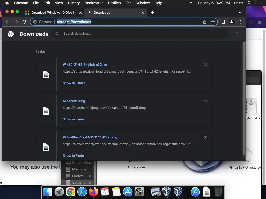Screen dimensions: 266x199
Task: Close the Downloads tab
Action: [143, 13]
